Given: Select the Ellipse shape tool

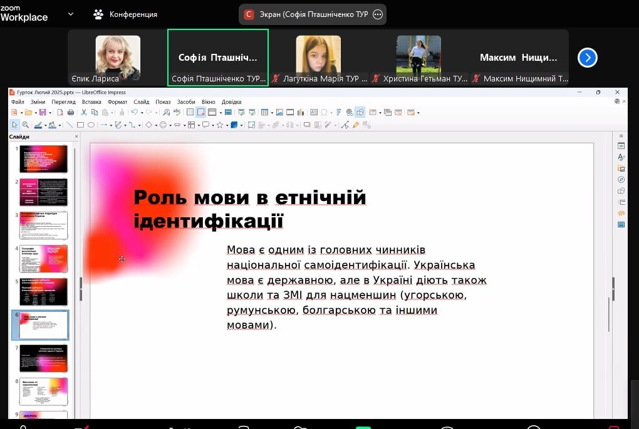Looking at the screenshot, I should tap(91, 125).
